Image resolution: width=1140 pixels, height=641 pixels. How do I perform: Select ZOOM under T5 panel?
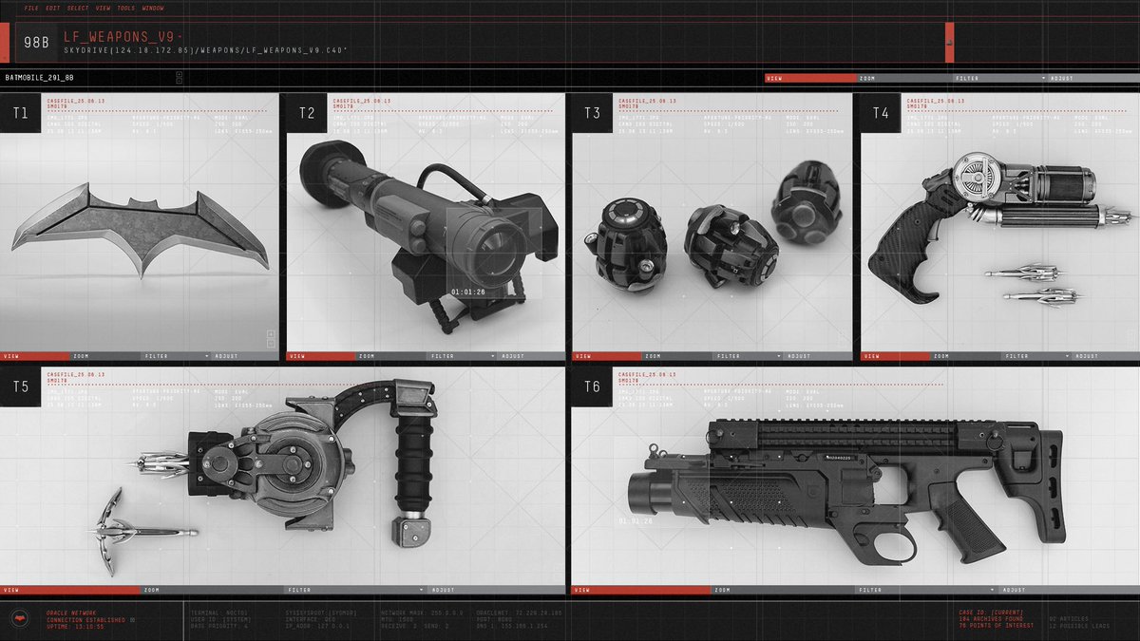[213, 590]
